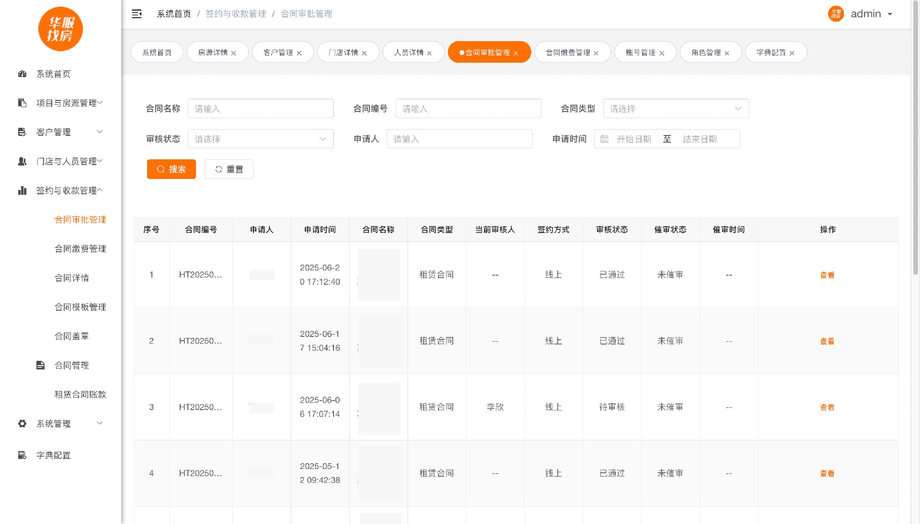Click 系统首页 breadcrumb link
Screen dimensions: 920x524
(x=174, y=14)
